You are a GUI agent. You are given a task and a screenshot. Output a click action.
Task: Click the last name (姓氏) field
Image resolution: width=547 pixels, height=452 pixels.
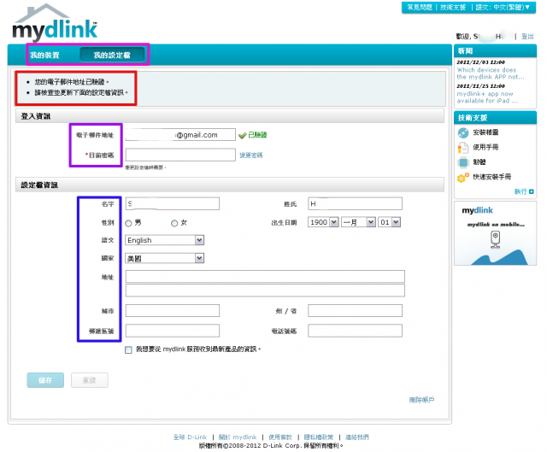[x=355, y=203]
